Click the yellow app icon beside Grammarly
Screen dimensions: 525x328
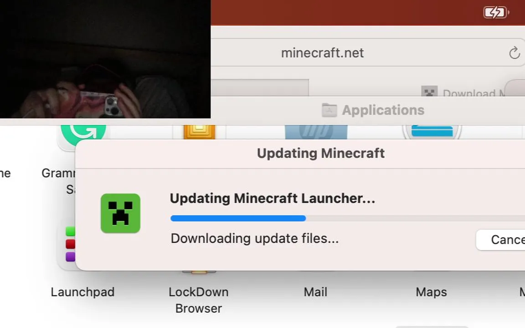pos(199,132)
